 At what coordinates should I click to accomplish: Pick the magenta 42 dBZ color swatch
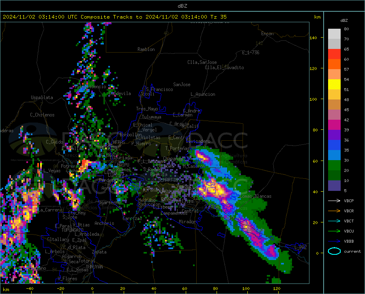(334, 125)
